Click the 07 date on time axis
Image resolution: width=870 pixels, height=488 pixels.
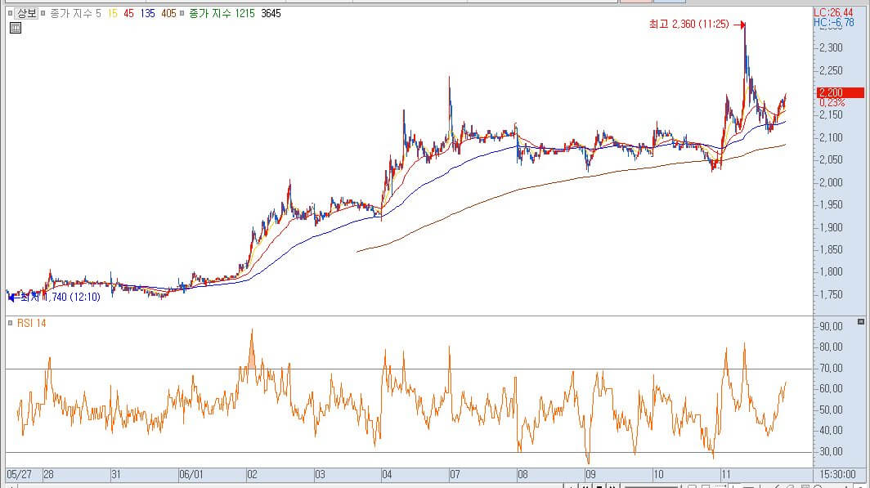(455, 475)
